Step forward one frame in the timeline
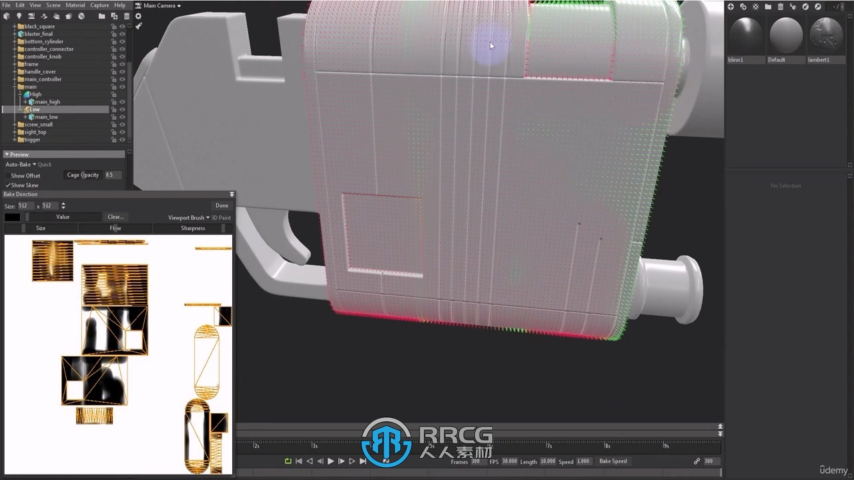The height and width of the screenshot is (480, 854). pos(342,461)
